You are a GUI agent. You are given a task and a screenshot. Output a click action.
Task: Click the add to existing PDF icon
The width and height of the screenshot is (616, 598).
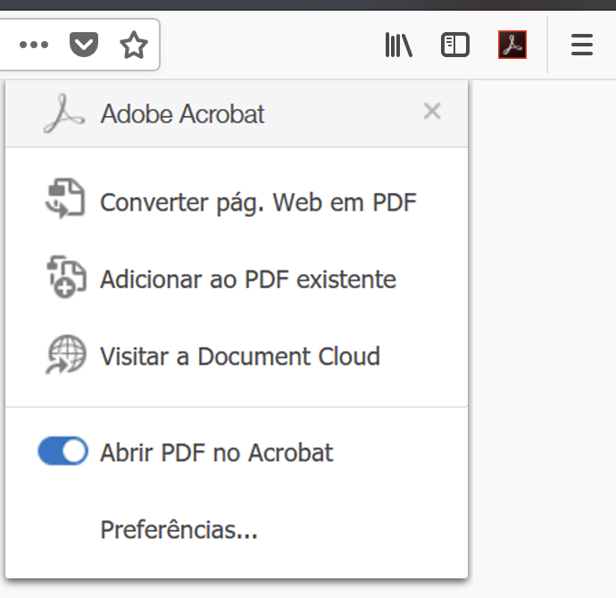(65, 277)
